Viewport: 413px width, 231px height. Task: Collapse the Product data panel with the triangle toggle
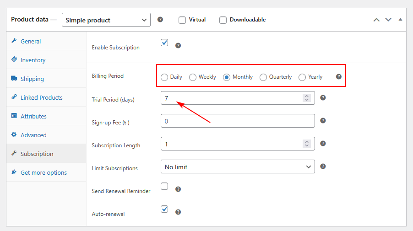tap(400, 20)
